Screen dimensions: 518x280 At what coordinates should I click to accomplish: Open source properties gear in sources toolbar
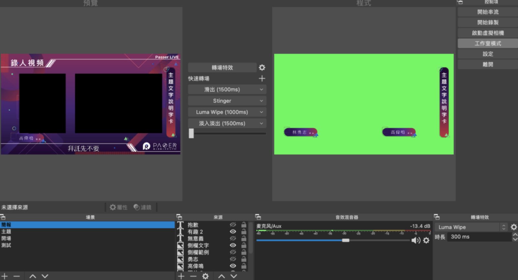pos(205,276)
